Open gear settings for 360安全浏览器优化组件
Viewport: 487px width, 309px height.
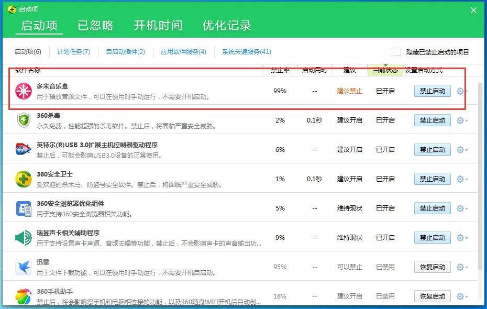(462, 208)
